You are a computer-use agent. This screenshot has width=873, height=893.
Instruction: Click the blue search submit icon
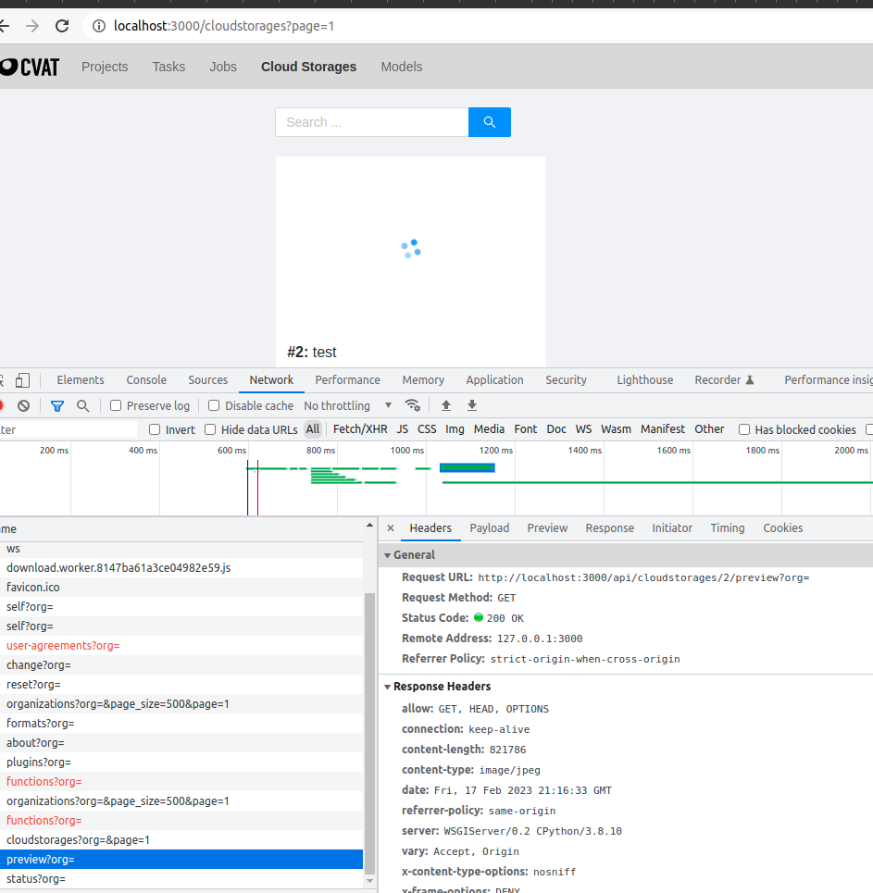(x=489, y=121)
